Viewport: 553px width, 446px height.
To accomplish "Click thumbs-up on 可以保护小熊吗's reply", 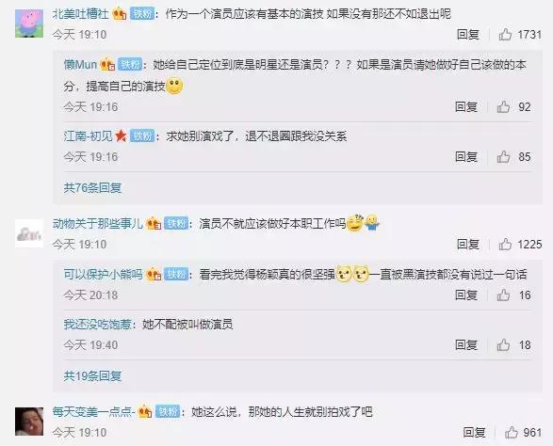I will click(x=503, y=295).
